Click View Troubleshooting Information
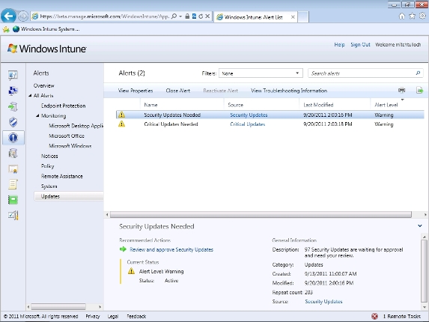The height and width of the screenshot is (322, 429). 289,91
